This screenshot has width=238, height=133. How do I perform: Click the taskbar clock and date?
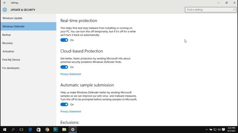(x=231, y=130)
